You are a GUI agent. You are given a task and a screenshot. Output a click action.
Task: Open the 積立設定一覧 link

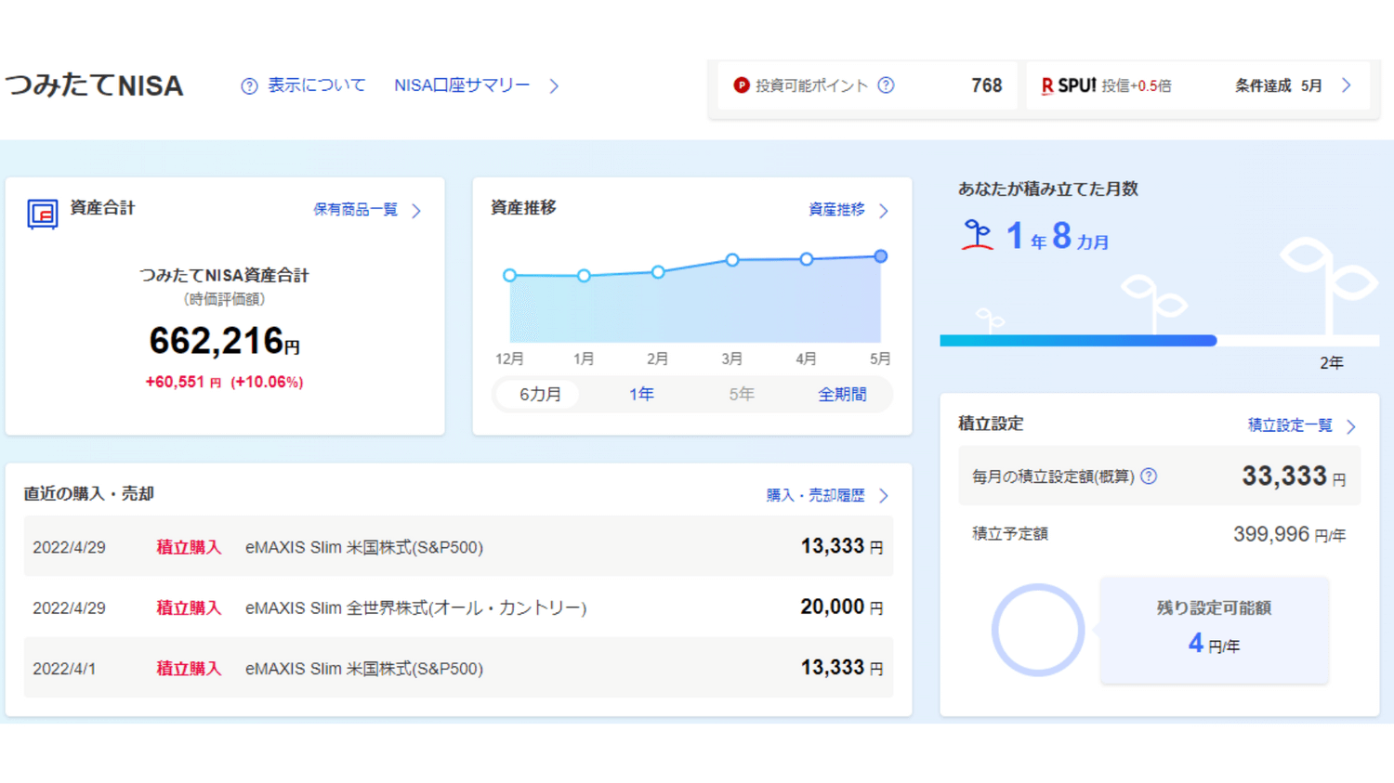tap(1290, 425)
